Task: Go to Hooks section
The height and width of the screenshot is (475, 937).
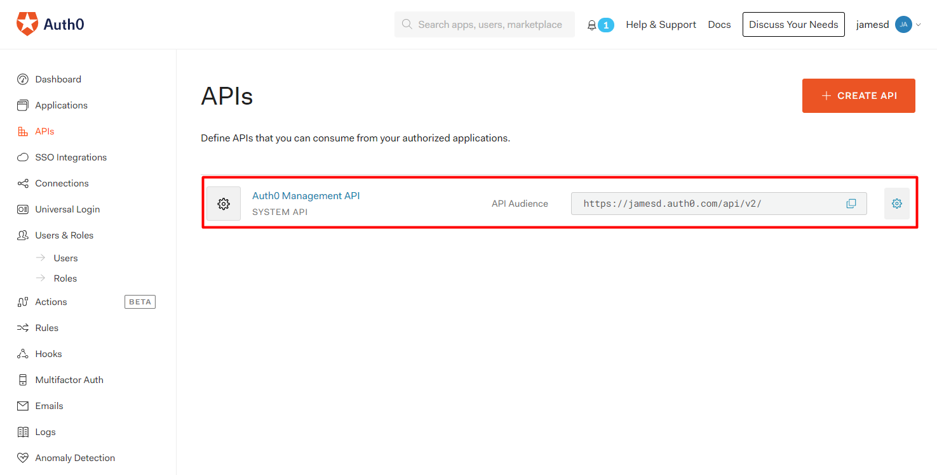Action: tap(49, 354)
